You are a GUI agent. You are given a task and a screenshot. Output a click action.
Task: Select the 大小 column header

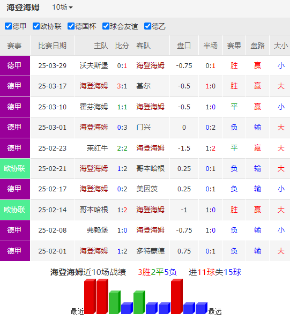coord(281,46)
